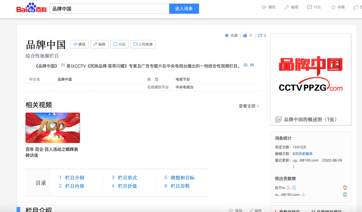Viewport: 362px width, 212px height.
Task: Click thumbs-up icon in top bar
Action: [x=356, y=7]
